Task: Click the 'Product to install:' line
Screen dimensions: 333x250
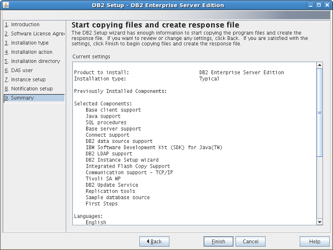Action: [x=101, y=72]
